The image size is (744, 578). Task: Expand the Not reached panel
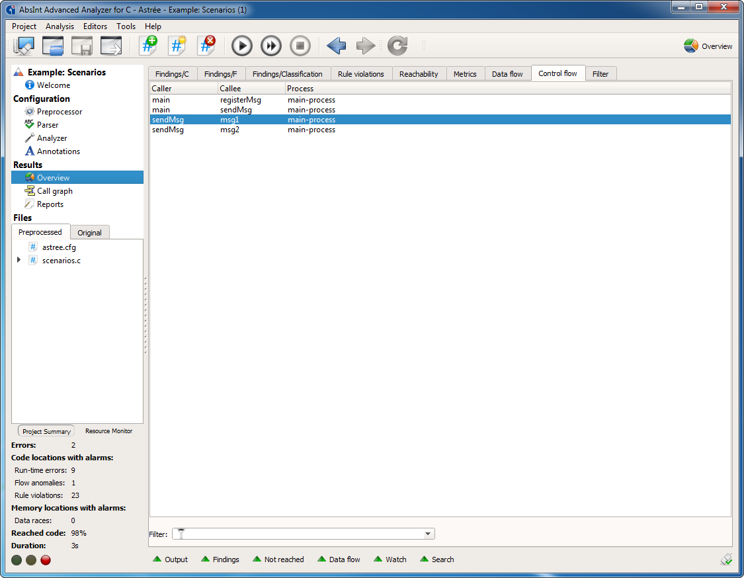[x=278, y=559]
